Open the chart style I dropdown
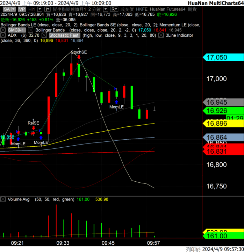The image size is (244, 252). coord(48,9)
